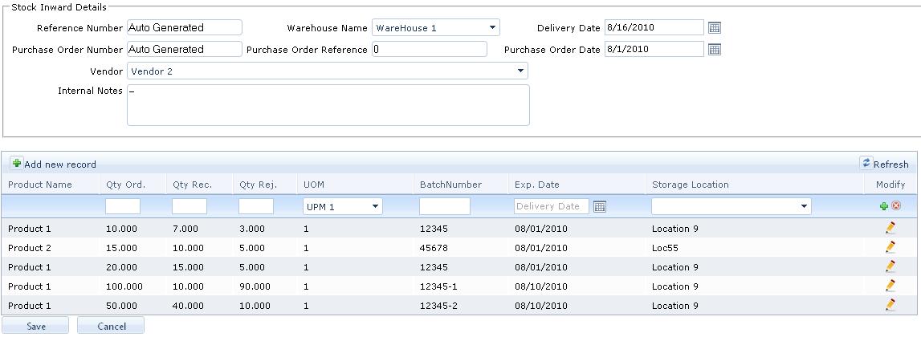Click the Purchase Order Reference field
Screen dimensions: 921x337
point(430,50)
